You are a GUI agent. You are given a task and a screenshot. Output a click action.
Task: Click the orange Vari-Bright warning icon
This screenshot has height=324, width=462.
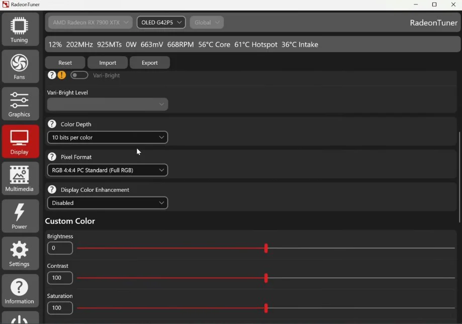[x=61, y=75]
